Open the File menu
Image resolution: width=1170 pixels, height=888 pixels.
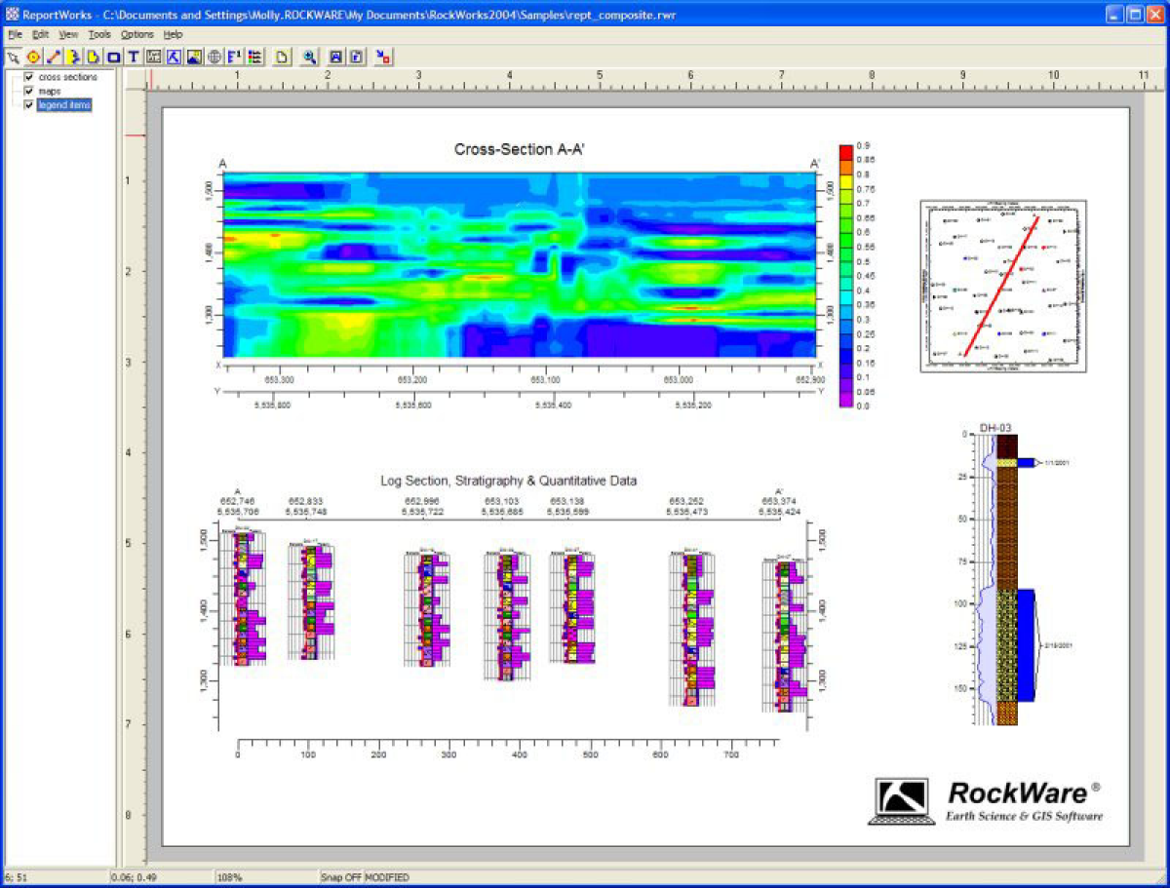coord(15,34)
